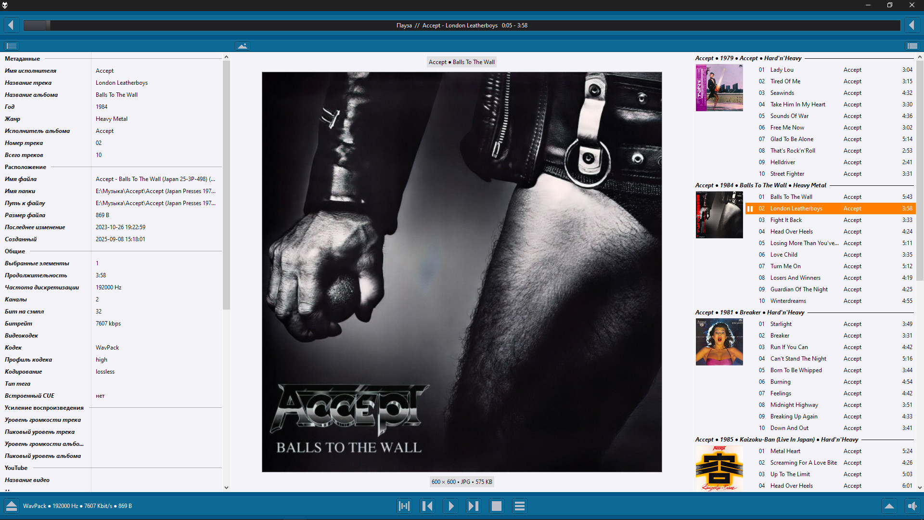Click the YouTube section header
The height and width of the screenshot is (520, 924).
tap(16, 468)
